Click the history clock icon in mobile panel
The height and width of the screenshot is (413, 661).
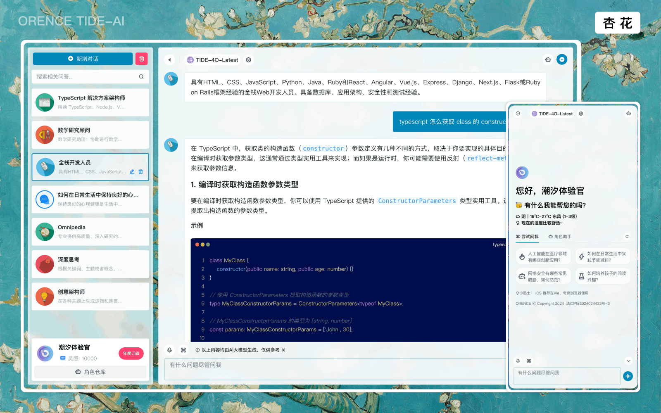(x=518, y=114)
